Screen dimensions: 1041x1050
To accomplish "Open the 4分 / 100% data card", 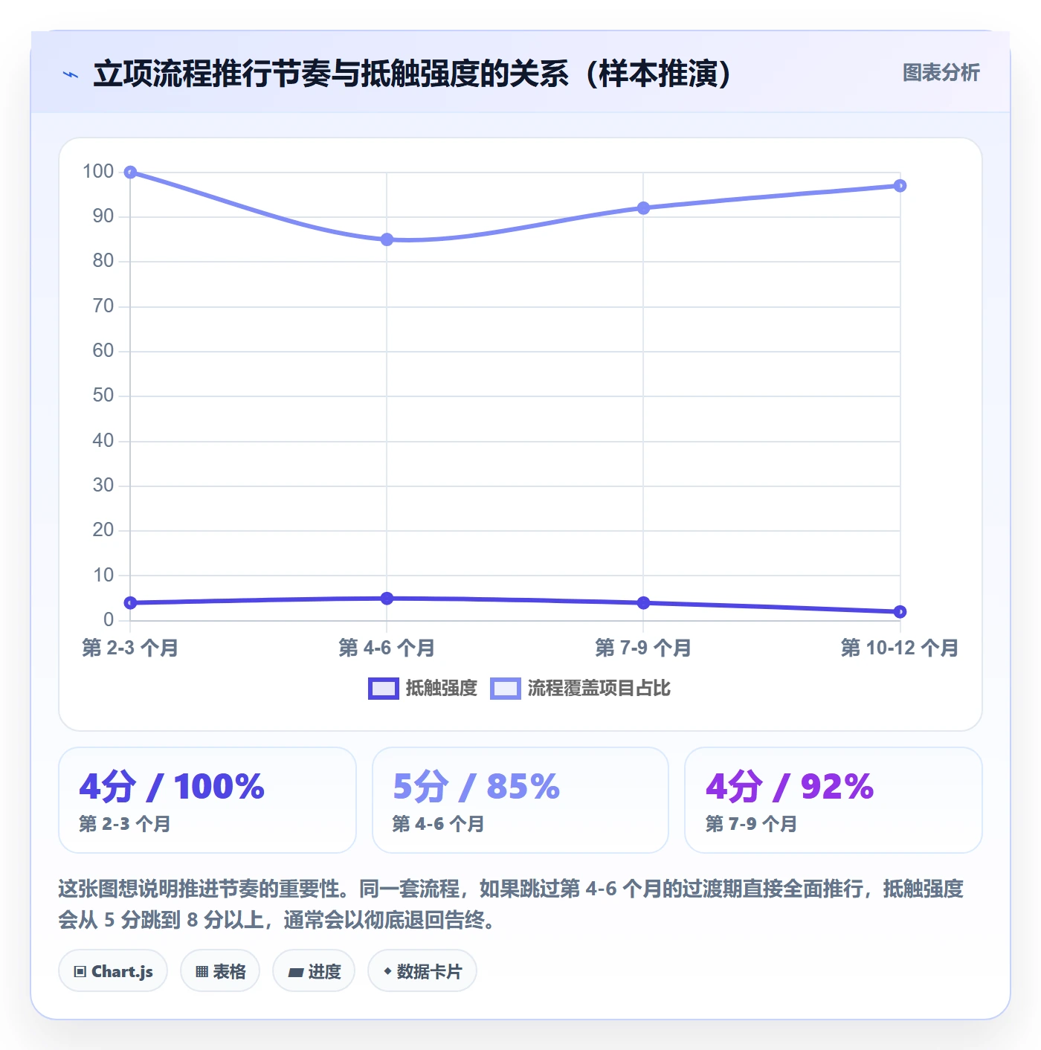I will (x=207, y=800).
